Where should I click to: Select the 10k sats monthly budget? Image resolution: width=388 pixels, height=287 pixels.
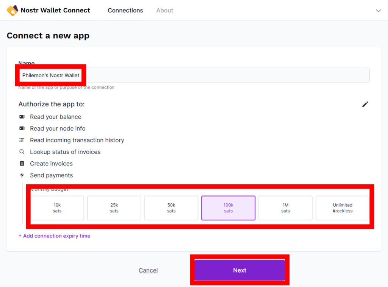(x=57, y=208)
